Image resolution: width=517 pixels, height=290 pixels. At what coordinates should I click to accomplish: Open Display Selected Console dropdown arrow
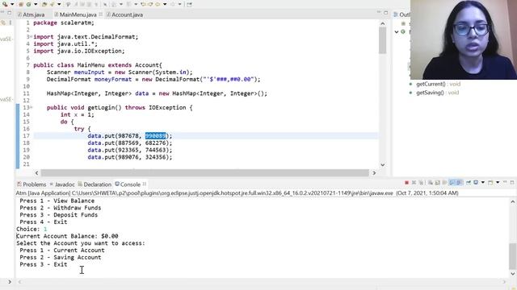[483, 183]
